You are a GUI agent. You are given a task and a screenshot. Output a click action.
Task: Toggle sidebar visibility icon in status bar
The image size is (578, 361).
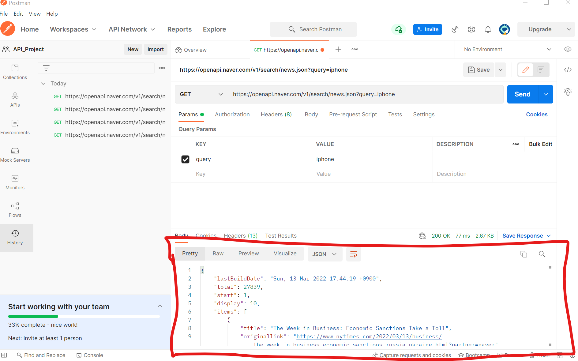coord(4,355)
